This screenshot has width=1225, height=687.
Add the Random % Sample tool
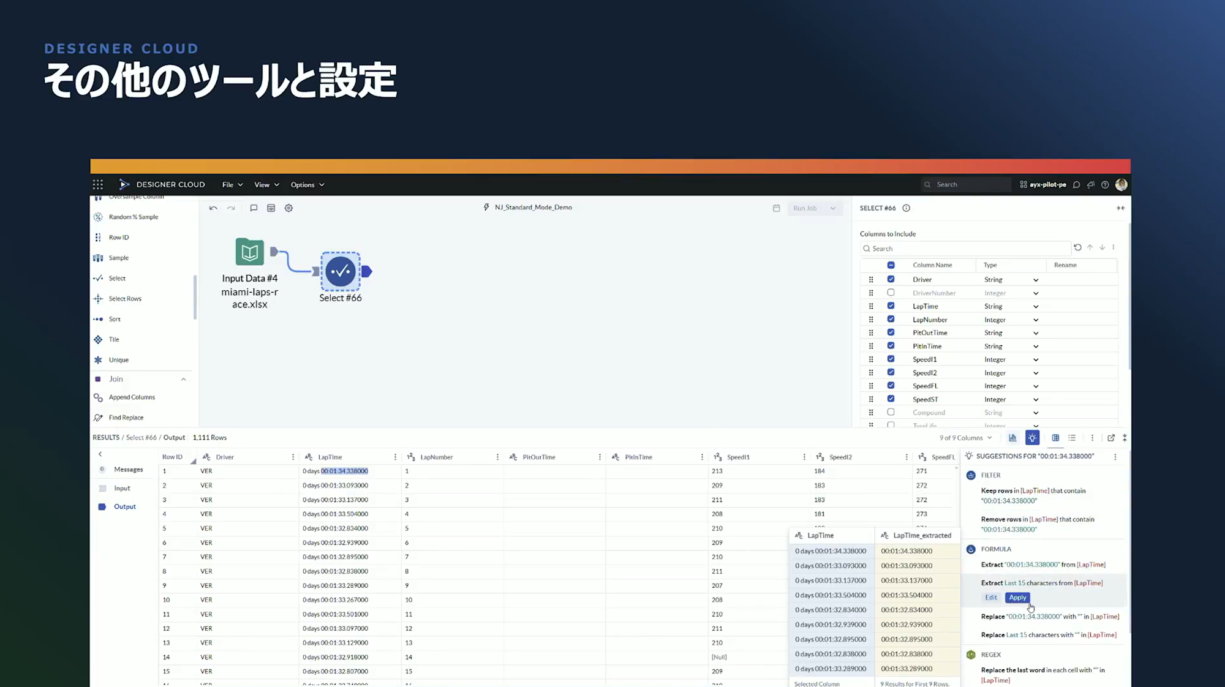tap(133, 217)
